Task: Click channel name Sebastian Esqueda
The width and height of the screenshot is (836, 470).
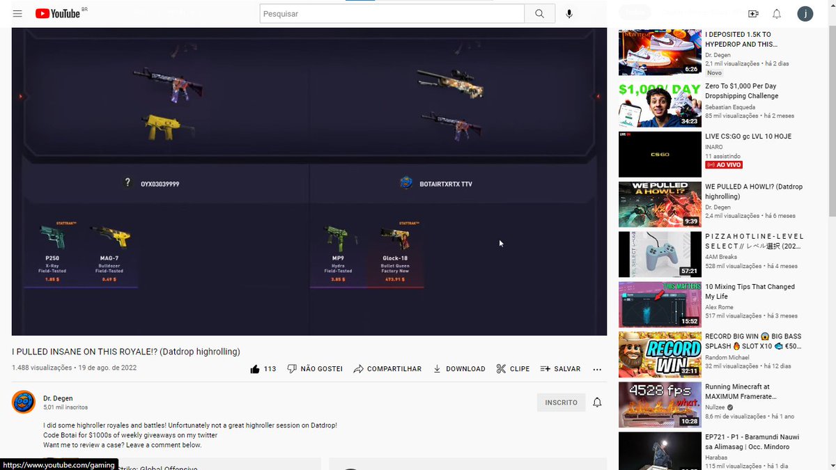Action: click(x=731, y=107)
